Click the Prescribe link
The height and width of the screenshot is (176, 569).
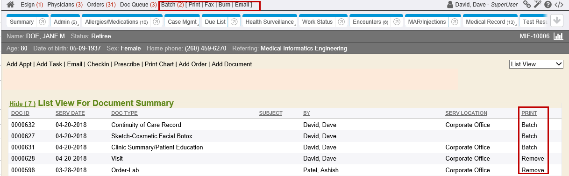(127, 64)
